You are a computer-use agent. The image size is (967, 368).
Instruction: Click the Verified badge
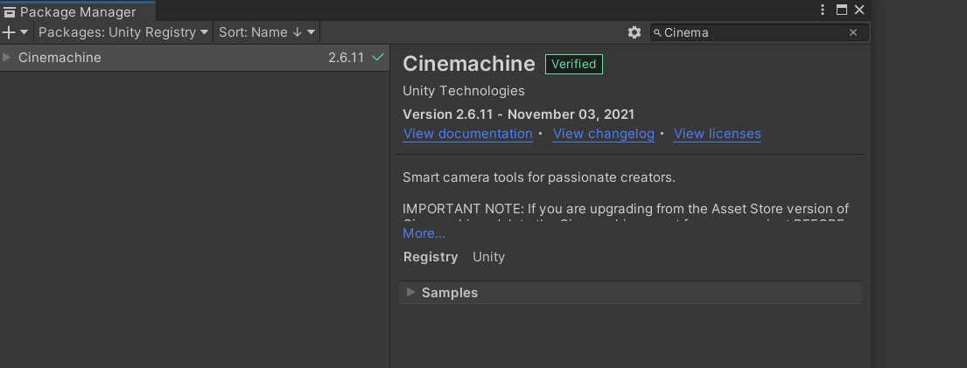pyautogui.click(x=573, y=64)
